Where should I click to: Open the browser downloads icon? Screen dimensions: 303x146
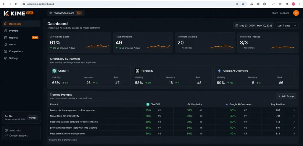point(274,4)
